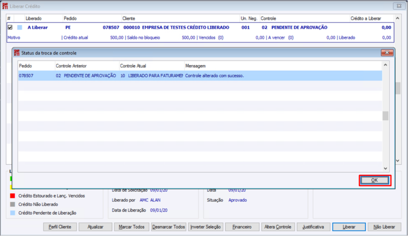Image resolution: width=408 pixels, height=236 pixels.
Task: Click the status dialog scrollbar thumb
Action: tap(386, 116)
